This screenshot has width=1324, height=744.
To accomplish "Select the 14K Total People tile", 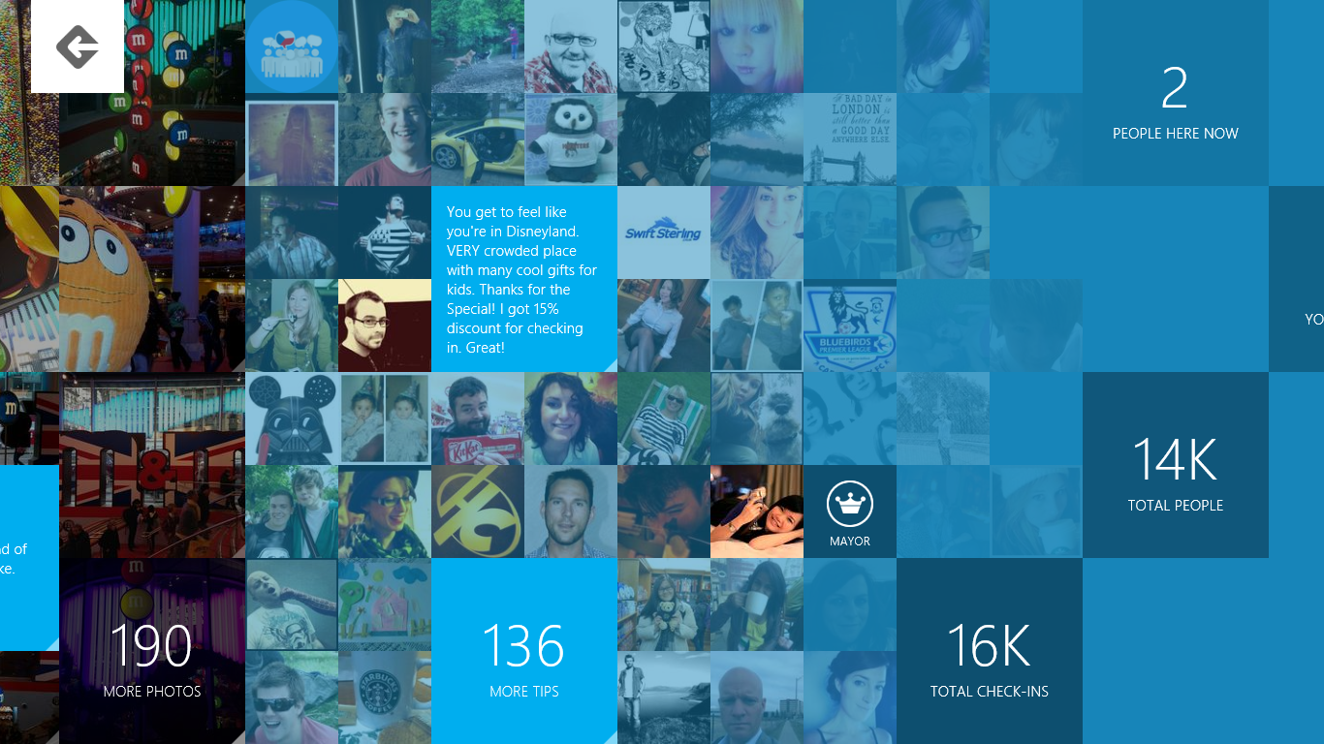I will pos(1175,465).
